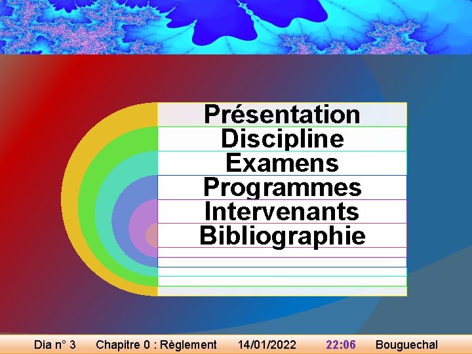This screenshot has width=472, height=354.
Task: Open the Intervenants entry
Action: click(282, 211)
